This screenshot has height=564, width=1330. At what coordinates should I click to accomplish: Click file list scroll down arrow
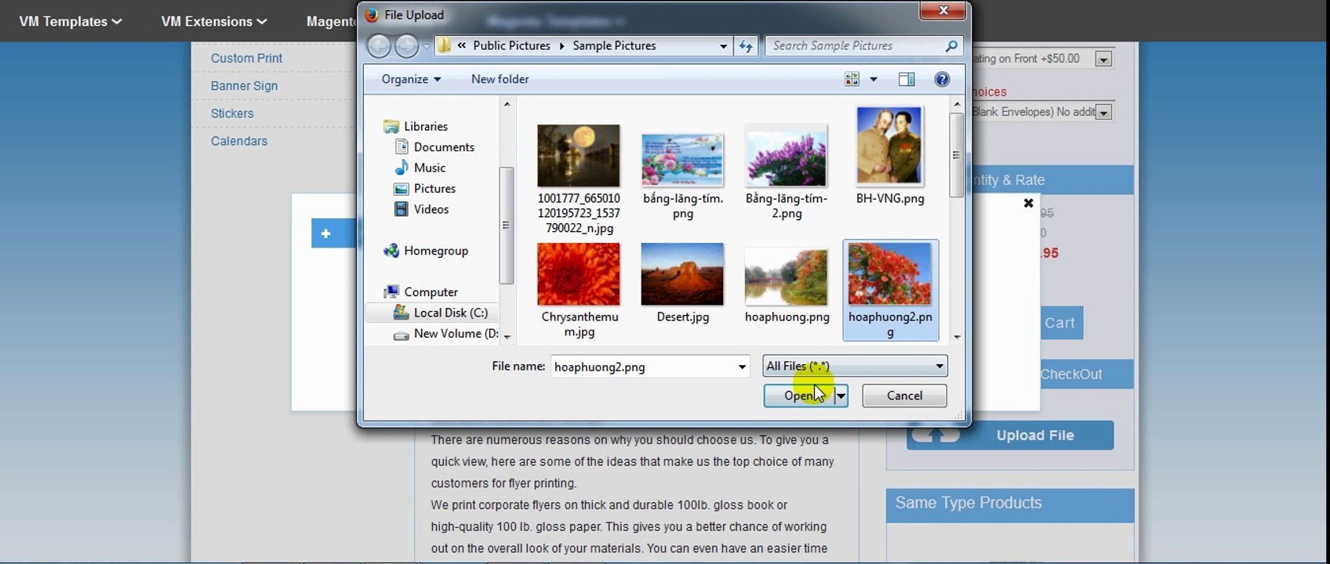tap(957, 337)
